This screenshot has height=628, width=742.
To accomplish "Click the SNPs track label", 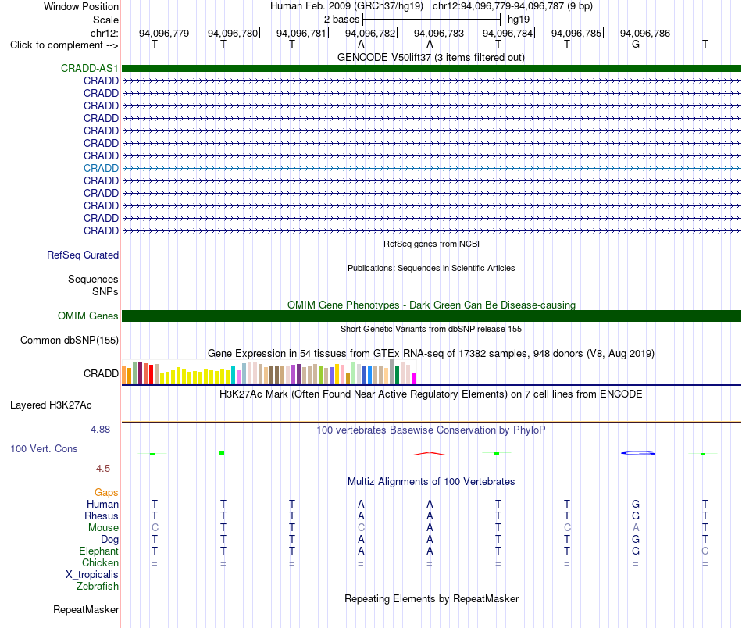I will coord(105,291).
